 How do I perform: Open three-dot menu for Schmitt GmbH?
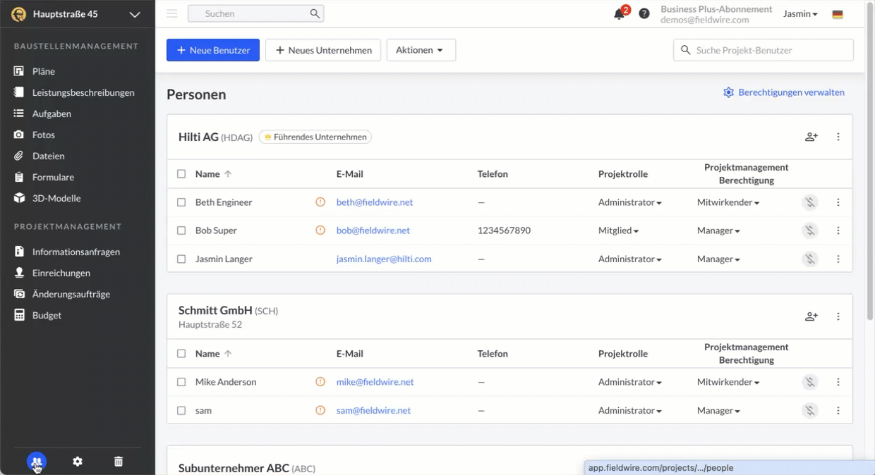pyautogui.click(x=838, y=316)
